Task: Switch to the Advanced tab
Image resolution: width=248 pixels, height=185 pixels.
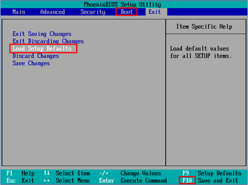Action: click(53, 12)
